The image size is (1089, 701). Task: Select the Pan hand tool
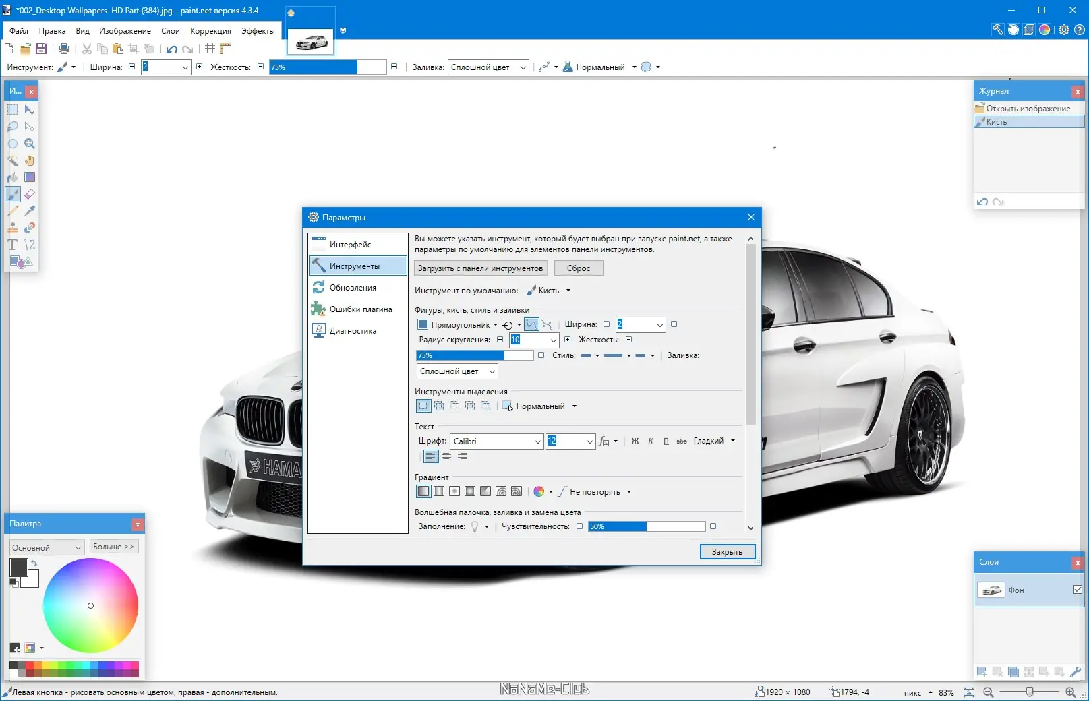30,160
